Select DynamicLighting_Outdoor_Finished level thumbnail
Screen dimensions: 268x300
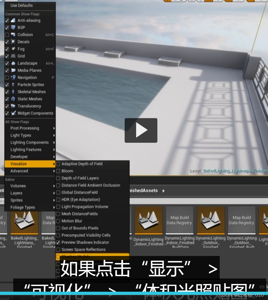(211, 220)
